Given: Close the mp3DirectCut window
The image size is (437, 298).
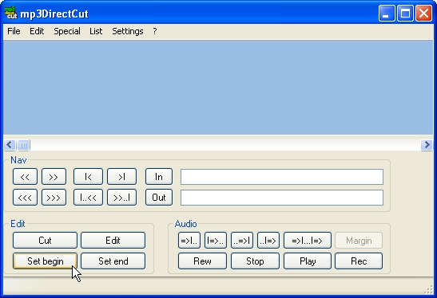Looking at the screenshot, I should (423, 13).
